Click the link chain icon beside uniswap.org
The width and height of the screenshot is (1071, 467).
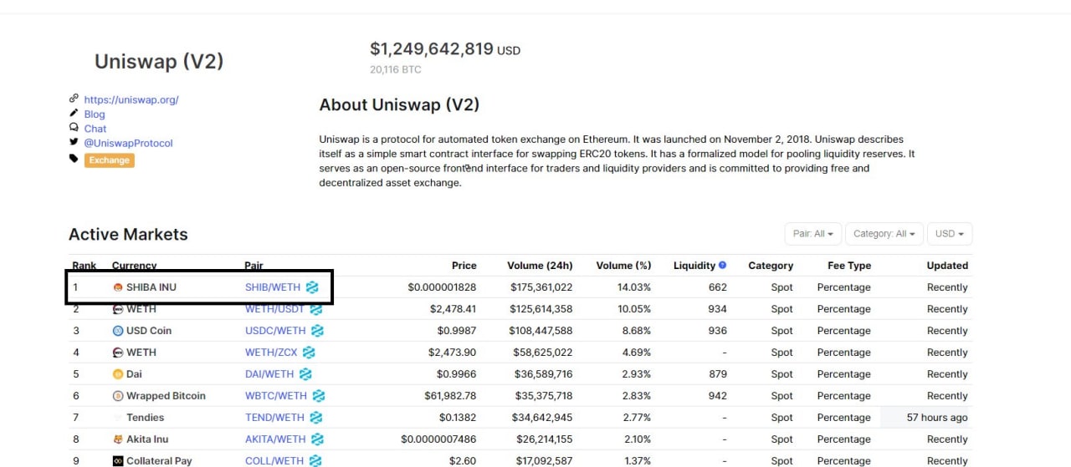pos(74,99)
